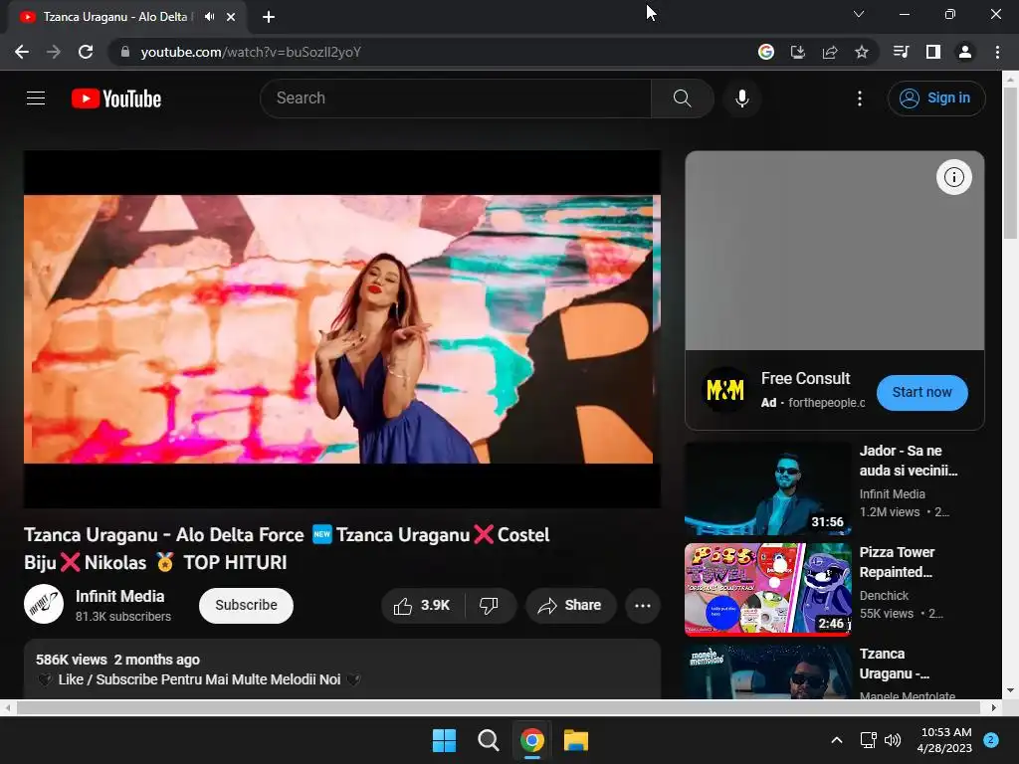View site information lock icon
This screenshot has height=764, width=1019.
click(125, 52)
